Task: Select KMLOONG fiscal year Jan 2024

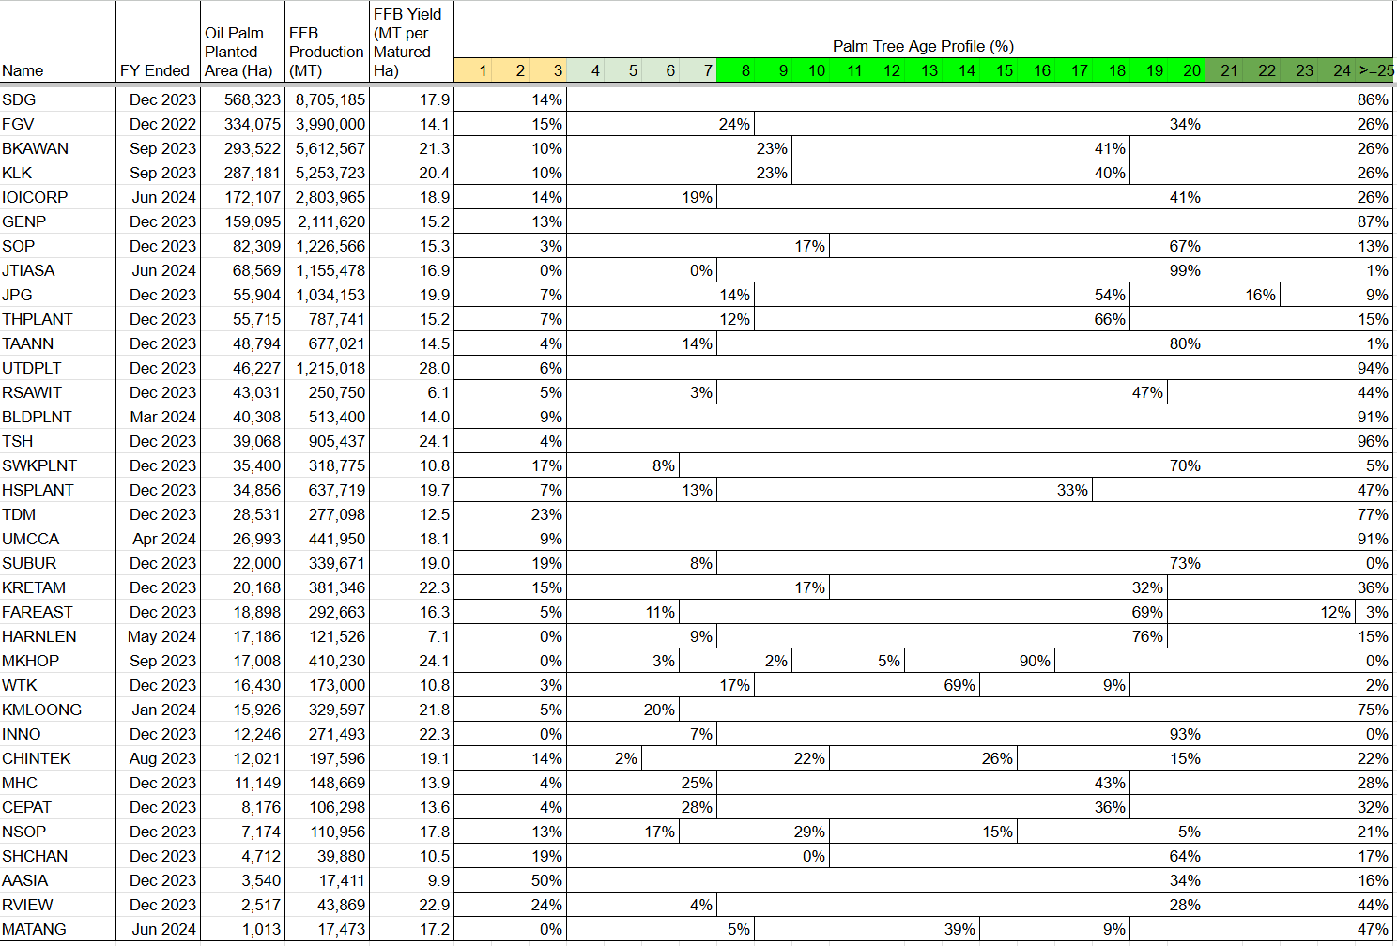Action: tap(159, 709)
